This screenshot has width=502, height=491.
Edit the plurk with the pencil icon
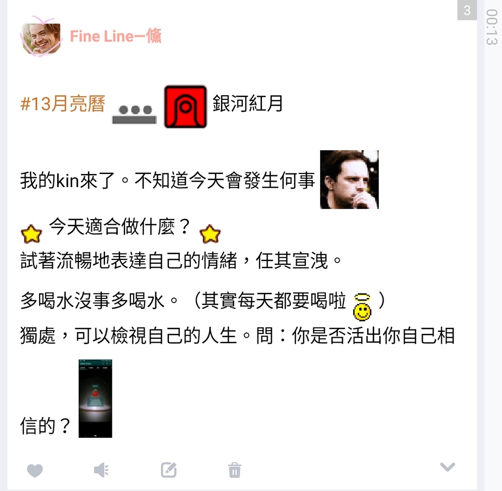click(169, 470)
